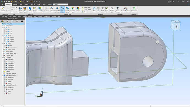Click the Design Explorer settings gear
190x107 pixels.
coord(22,21)
